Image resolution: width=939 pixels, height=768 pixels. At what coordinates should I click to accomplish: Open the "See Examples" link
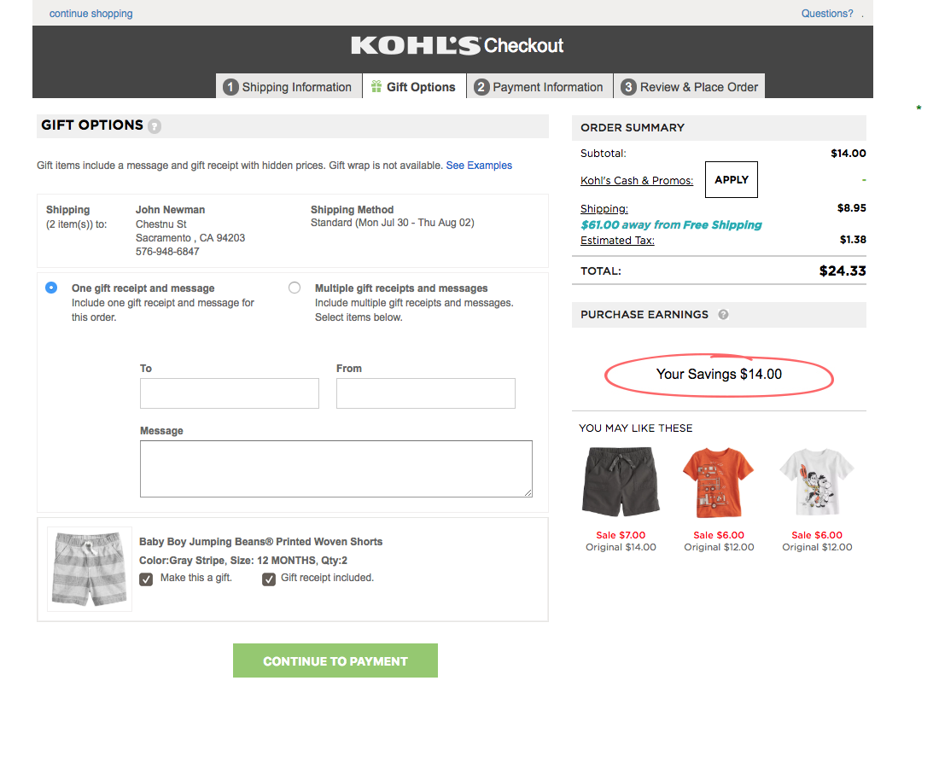tap(479, 165)
